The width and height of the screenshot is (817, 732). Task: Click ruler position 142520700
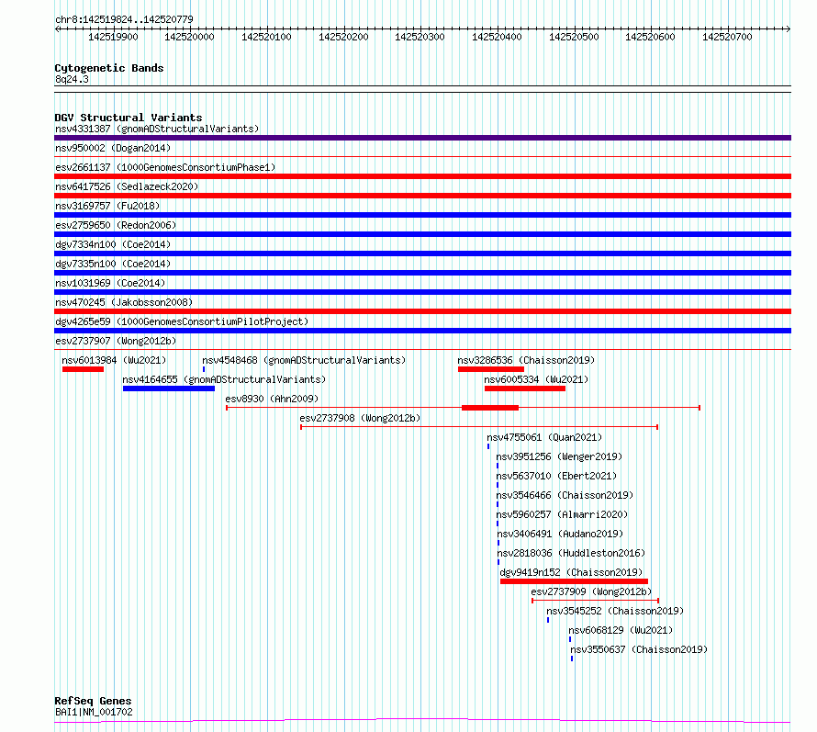point(727,37)
